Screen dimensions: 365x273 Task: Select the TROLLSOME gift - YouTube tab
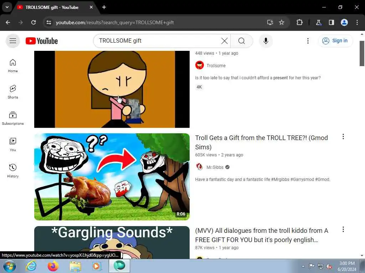point(52,7)
